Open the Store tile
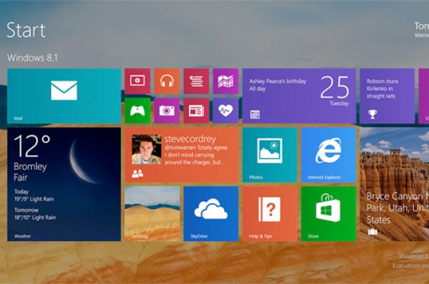Image resolution: width=429 pixels, height=284 pixels. tap(328, 213)
